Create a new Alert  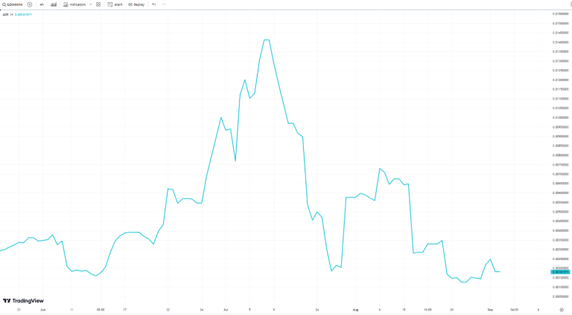[x=115, y=4]
